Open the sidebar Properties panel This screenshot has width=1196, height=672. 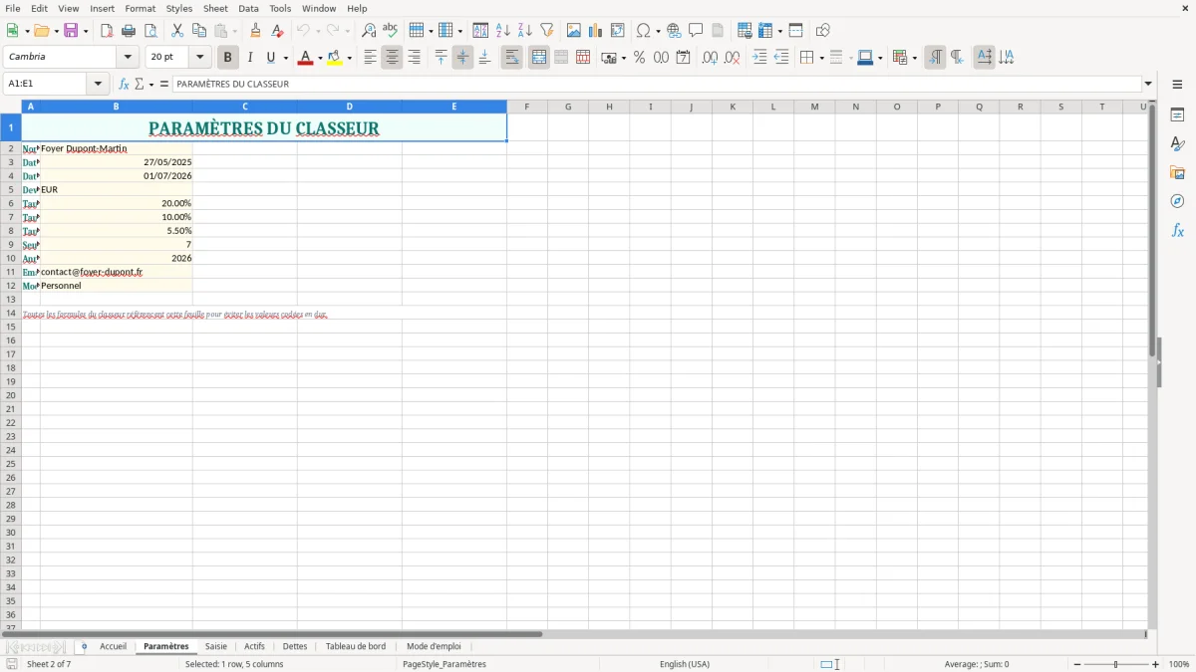click(1177, 114)
